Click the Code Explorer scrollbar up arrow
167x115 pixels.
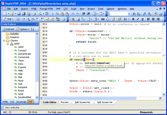[37, 34]
